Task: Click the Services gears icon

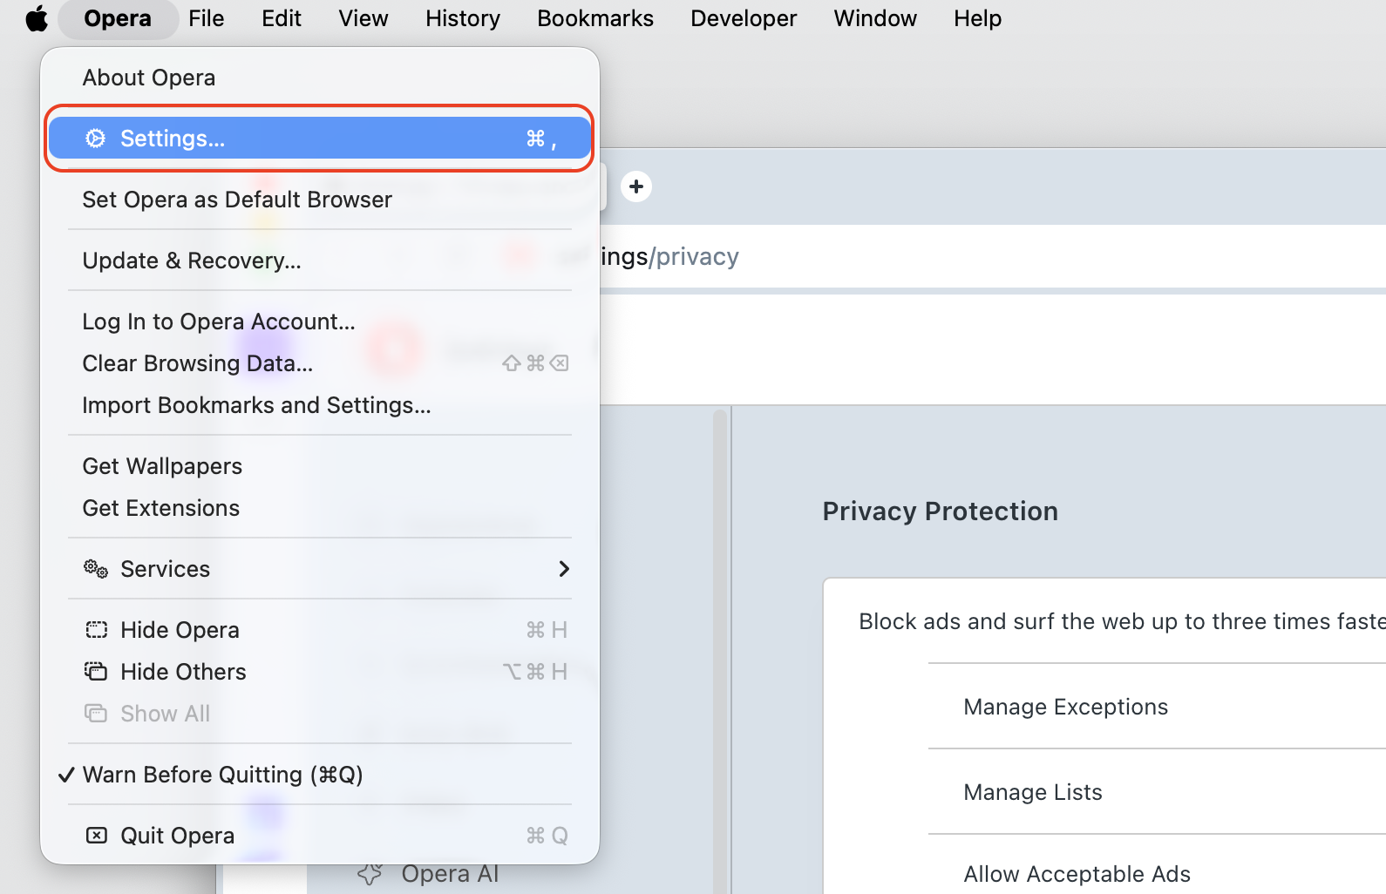Action: (96, 569)
